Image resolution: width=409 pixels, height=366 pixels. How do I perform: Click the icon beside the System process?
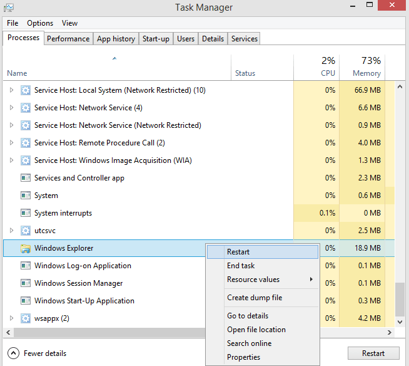(x=26, y=196)
